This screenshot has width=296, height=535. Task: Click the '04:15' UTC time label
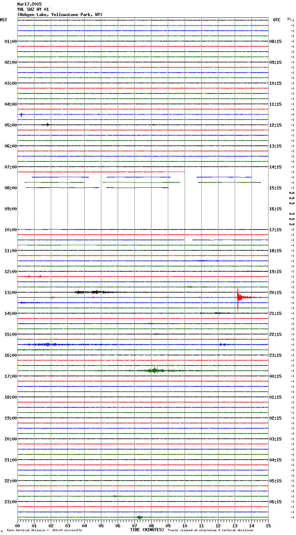tap(275, 460)
